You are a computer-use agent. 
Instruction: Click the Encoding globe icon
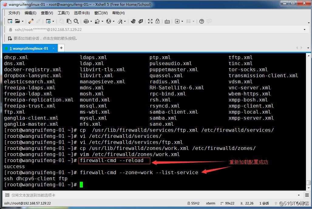109,21
